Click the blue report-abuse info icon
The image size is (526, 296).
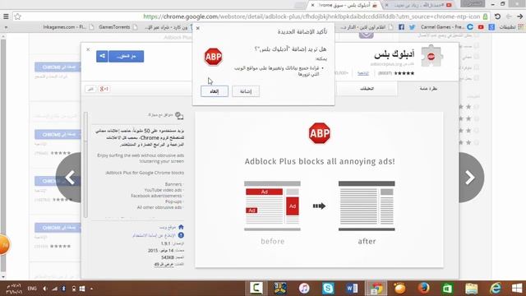(181, 235)
